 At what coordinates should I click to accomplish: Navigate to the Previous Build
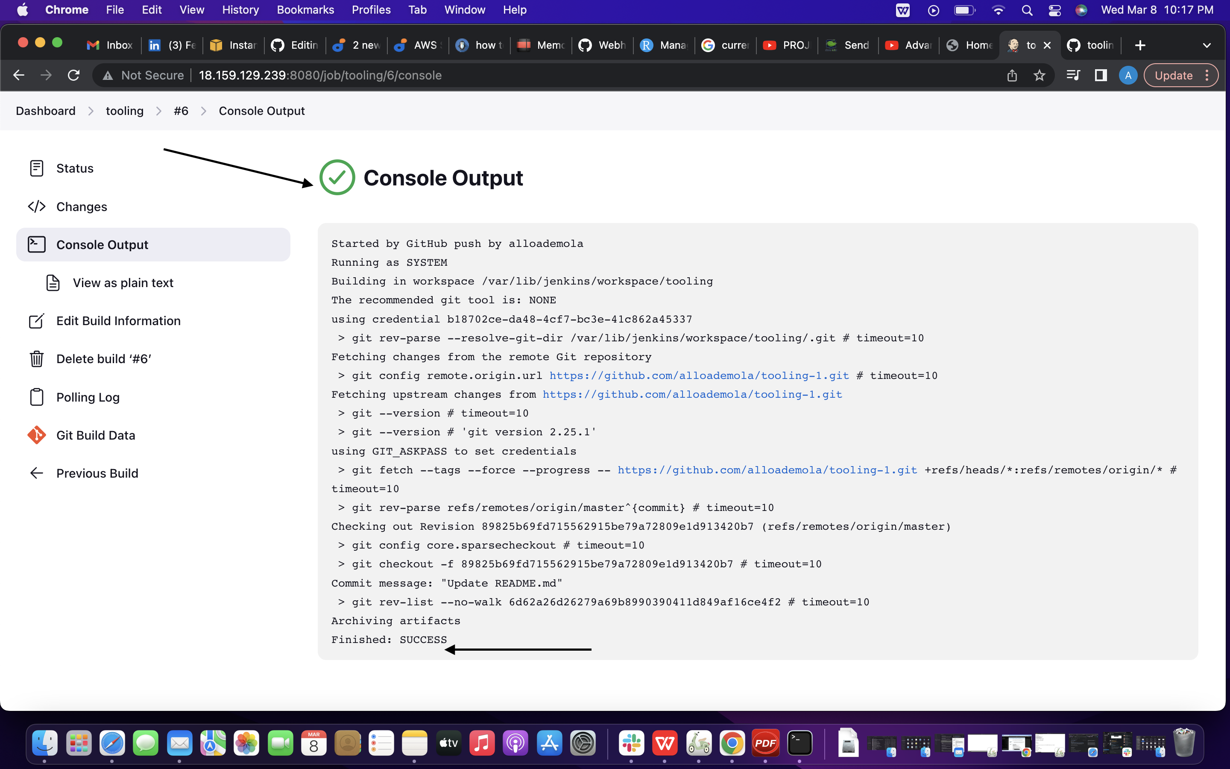point(97,473)
